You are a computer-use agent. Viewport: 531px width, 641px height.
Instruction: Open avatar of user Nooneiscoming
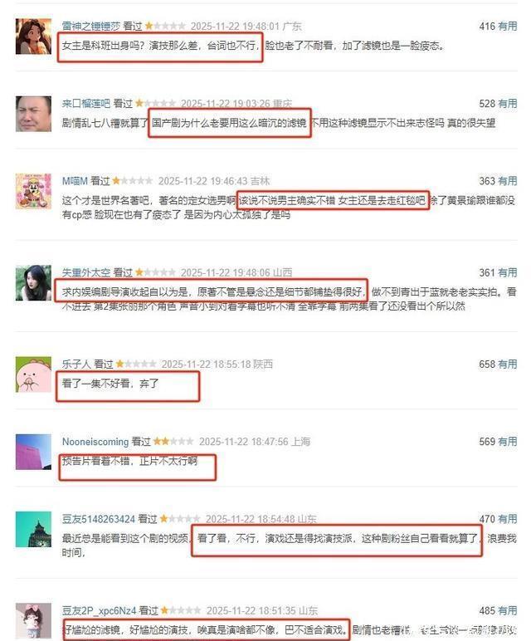point(33,452)
